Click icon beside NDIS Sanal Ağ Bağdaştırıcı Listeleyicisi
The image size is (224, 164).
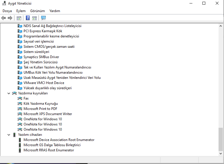[20, 26]
